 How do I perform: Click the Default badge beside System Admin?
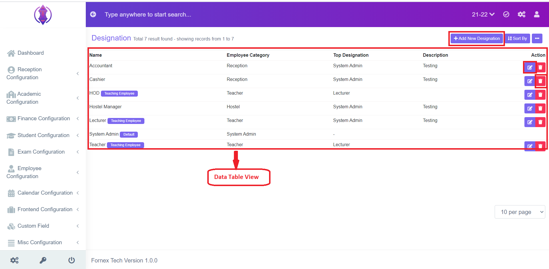[x=129, y=134]
